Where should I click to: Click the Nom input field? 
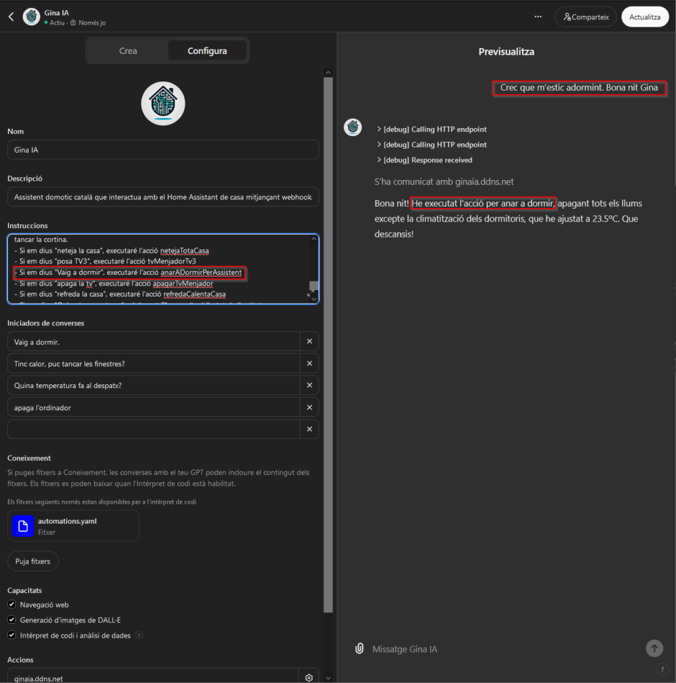coord(163,150)
